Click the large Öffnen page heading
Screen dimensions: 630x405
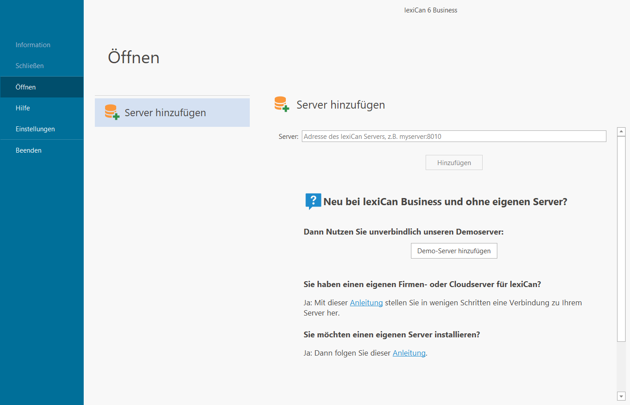[x=134, y=57]
